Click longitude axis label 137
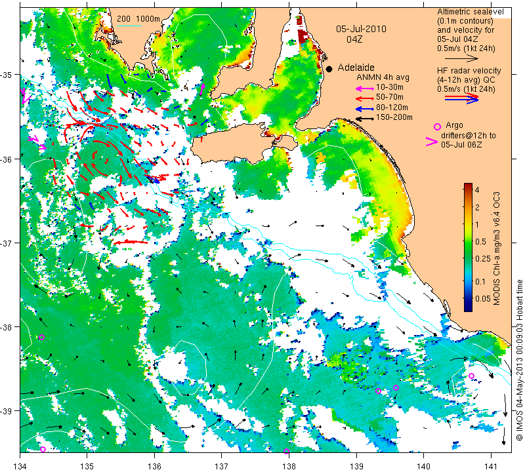Screen dimensions: 525x472 tap(222, 465)
